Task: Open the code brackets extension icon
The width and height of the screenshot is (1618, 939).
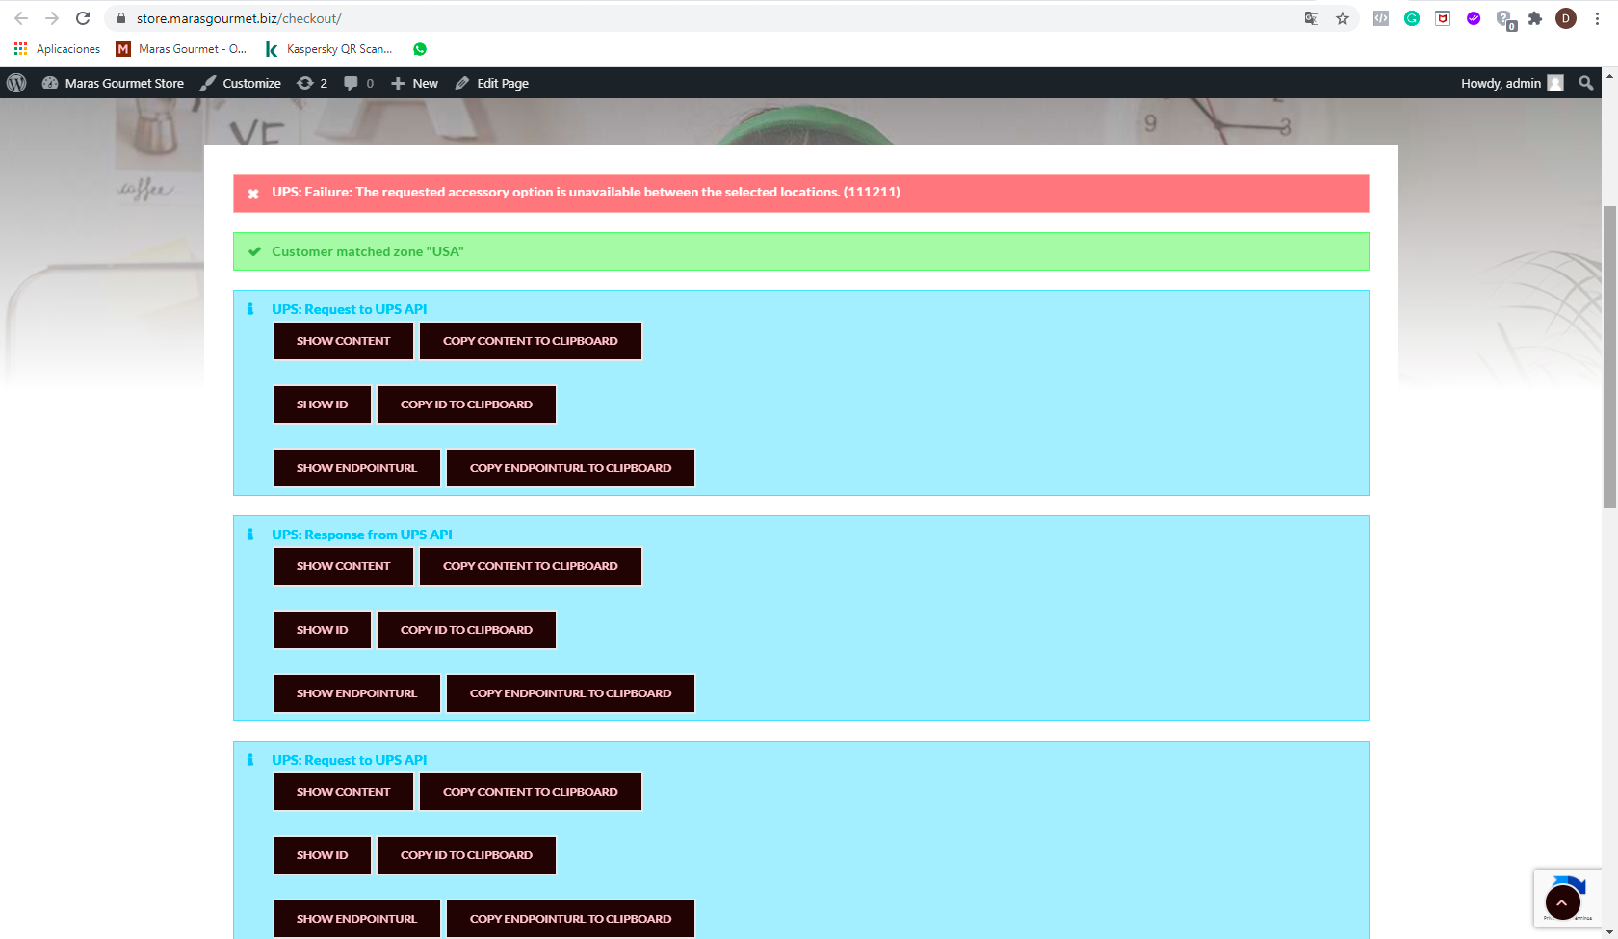Action: click(1381, 18)
